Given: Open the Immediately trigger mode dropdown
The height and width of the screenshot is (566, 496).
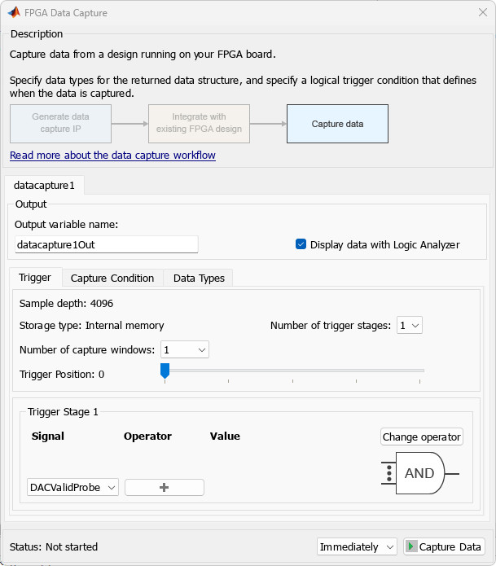Looking at the screenshot, I should click(x=357, y=546).
